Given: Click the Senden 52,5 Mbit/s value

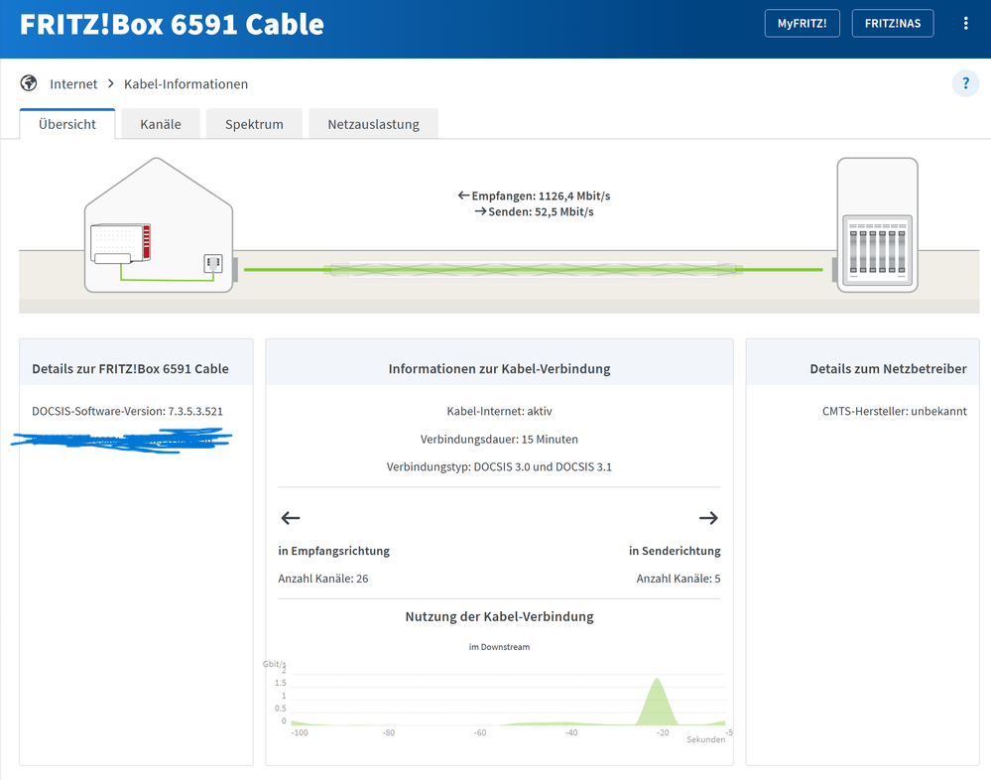Looking at the screenshot, I should click(x=534, y=211).
